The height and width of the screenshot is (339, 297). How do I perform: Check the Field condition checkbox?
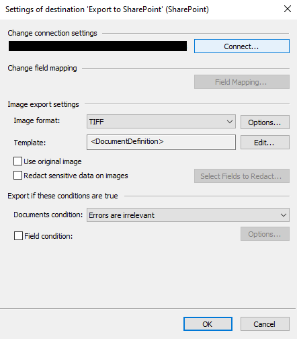tap(18, 236)
